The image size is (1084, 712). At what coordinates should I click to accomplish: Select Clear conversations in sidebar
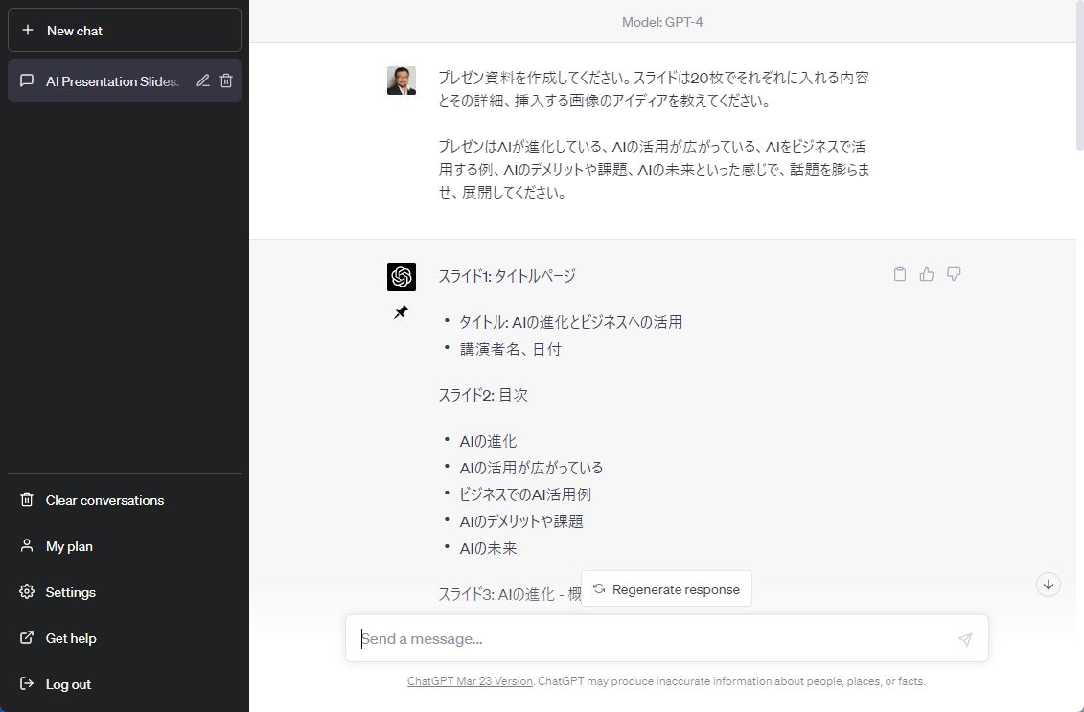[104, 500]
